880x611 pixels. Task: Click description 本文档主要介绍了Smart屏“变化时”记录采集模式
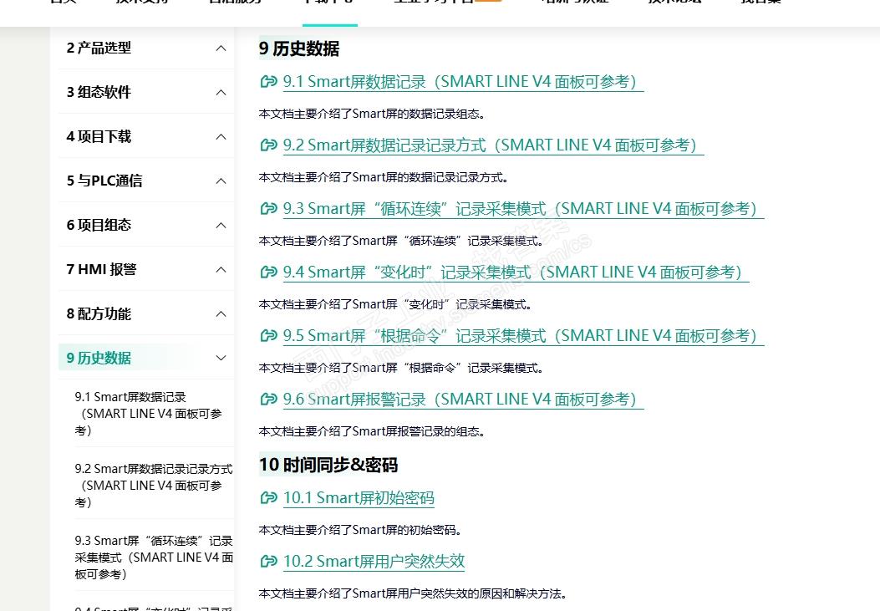click(x=394, y=304)
